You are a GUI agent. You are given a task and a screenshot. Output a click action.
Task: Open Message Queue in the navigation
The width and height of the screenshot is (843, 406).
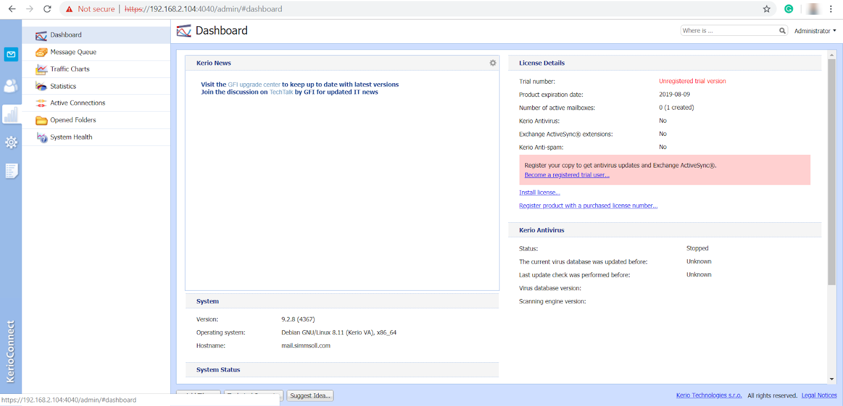tap(73, 52)
